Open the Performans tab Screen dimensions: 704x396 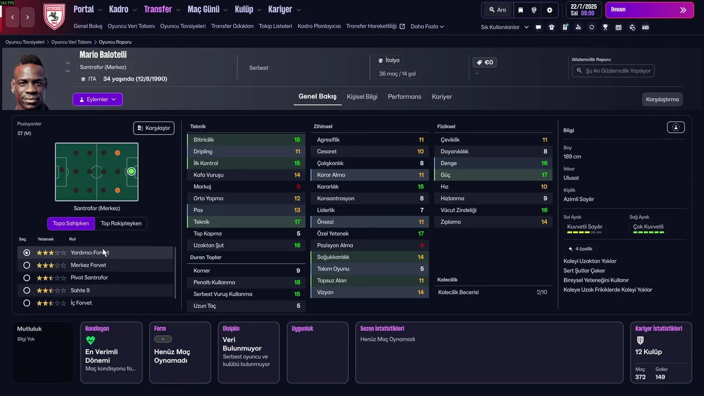pos(404,97)
